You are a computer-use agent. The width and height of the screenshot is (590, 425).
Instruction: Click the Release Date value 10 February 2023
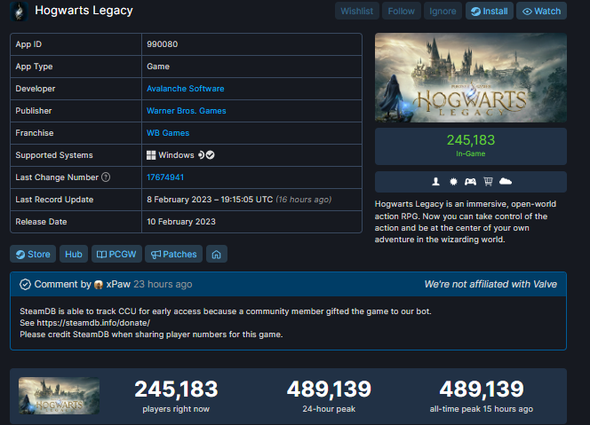(x=181, y=222)
